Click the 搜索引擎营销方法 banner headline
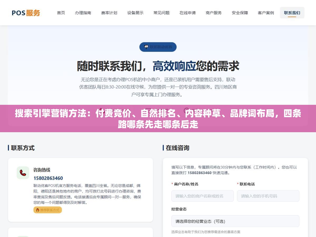The image size is (316, 237). (158, 118)
